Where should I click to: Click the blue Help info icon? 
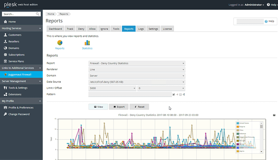point(266,21)
